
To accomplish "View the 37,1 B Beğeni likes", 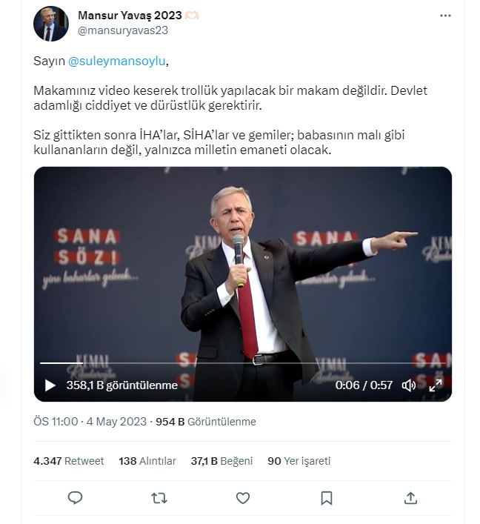I will pos(221,461).
